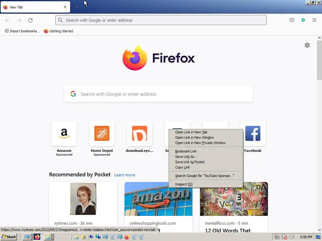Open the nytimes.com story thumbnail

point(83,199)
